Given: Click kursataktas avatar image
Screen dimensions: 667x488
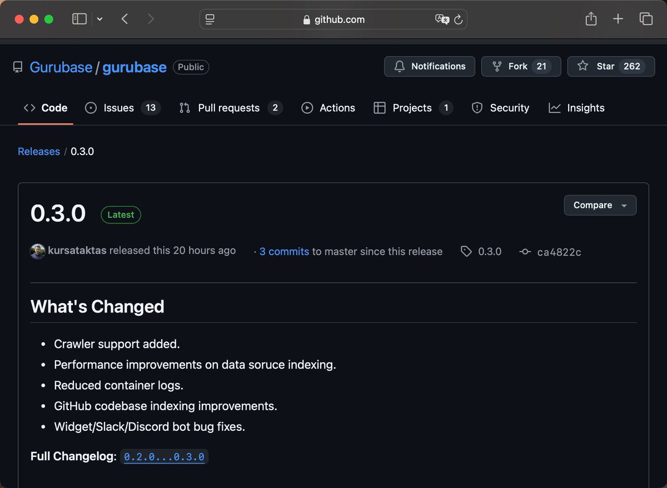Looking at the screenshot, I should tap(38, 251).
